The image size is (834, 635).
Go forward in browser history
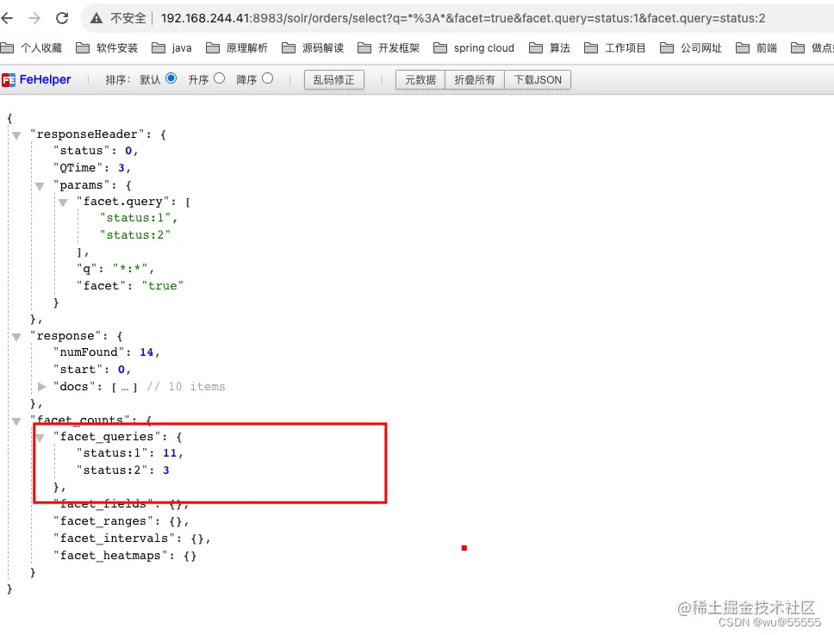click(34, 18)
